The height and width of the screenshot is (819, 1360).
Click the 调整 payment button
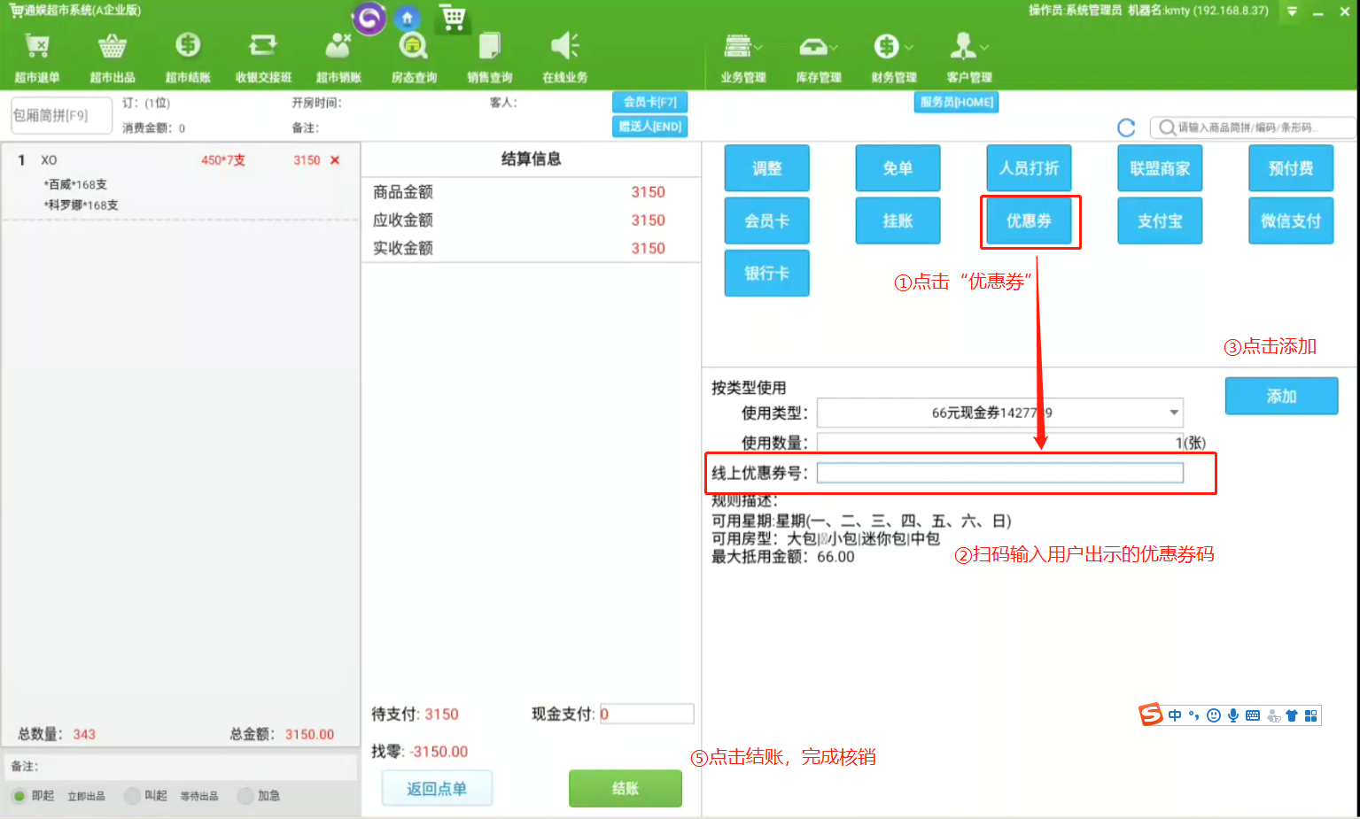coord(767,168)
